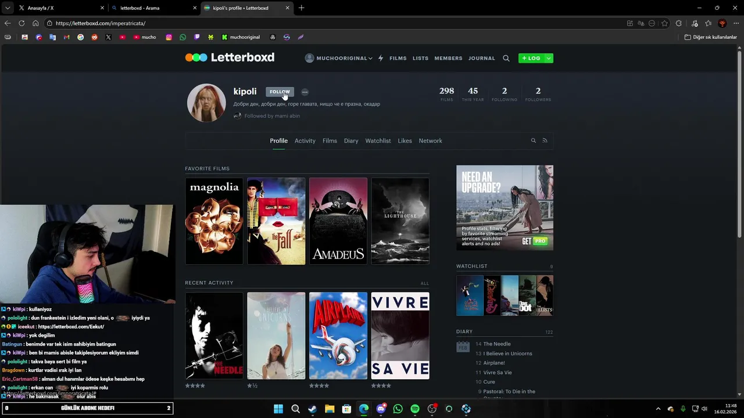Switch to the Watchlist tab
This screenshot has height=418, width=744.
pos(378,140)
